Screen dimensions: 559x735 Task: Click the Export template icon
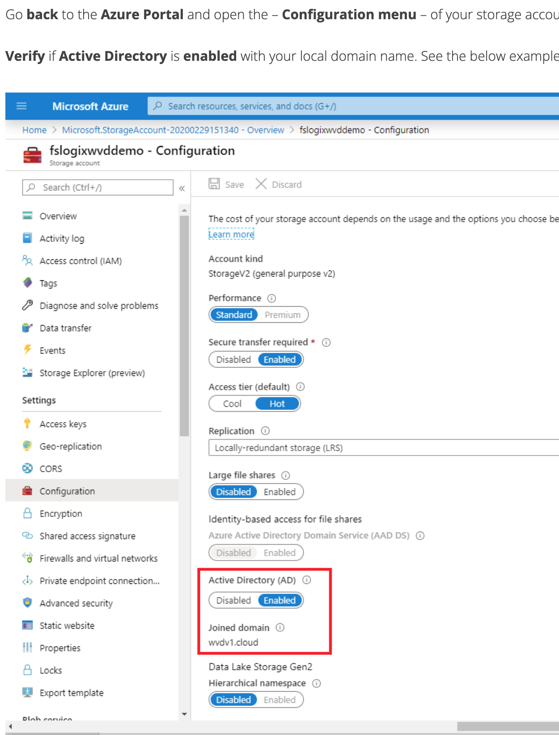click(x=27, y=692)
